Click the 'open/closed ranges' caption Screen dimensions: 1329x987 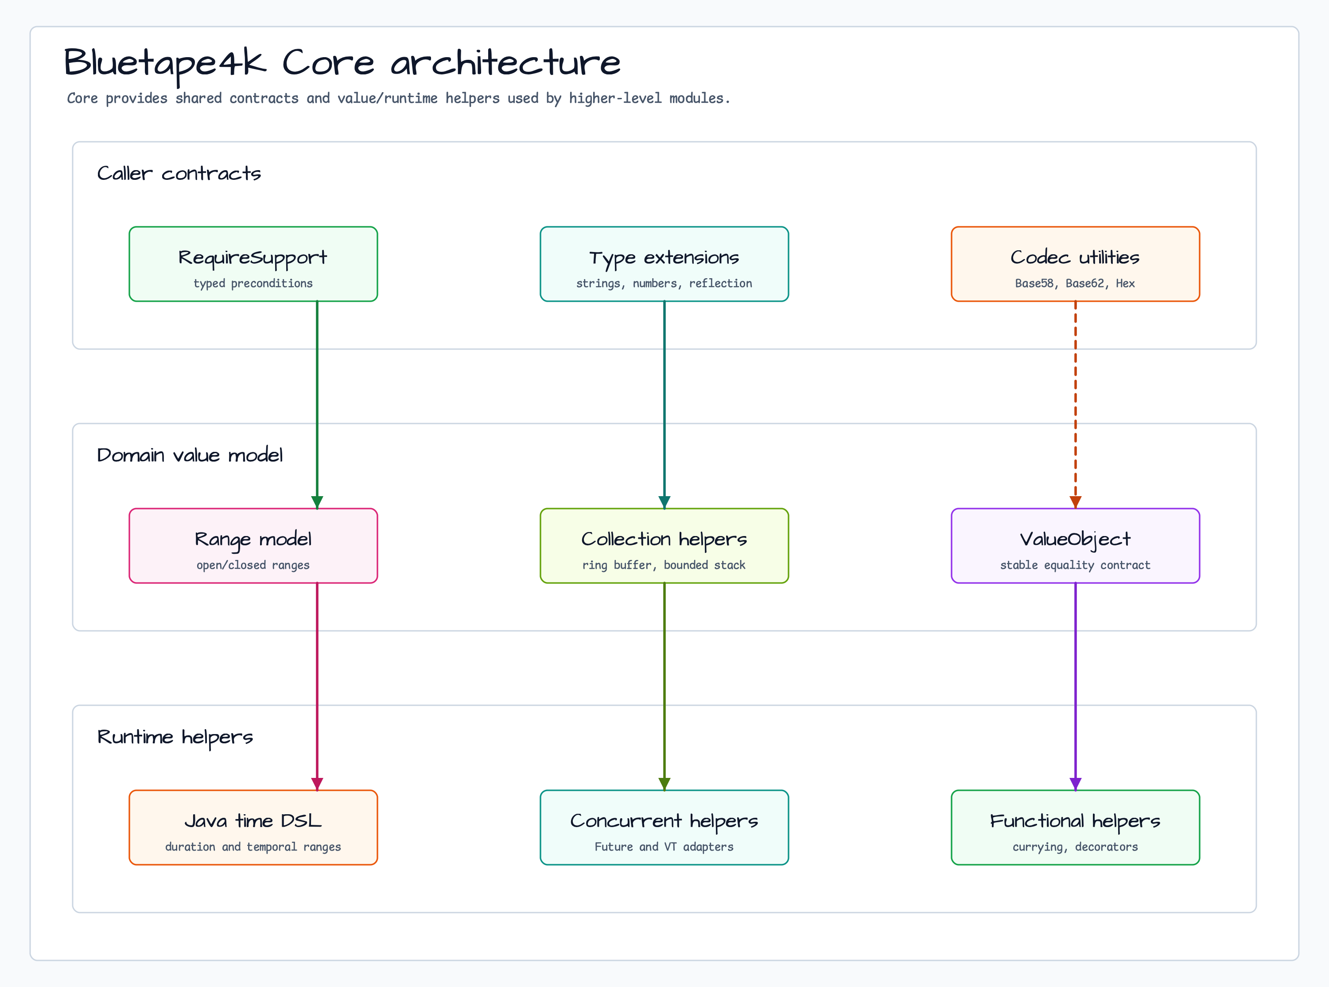click(253, 565)
